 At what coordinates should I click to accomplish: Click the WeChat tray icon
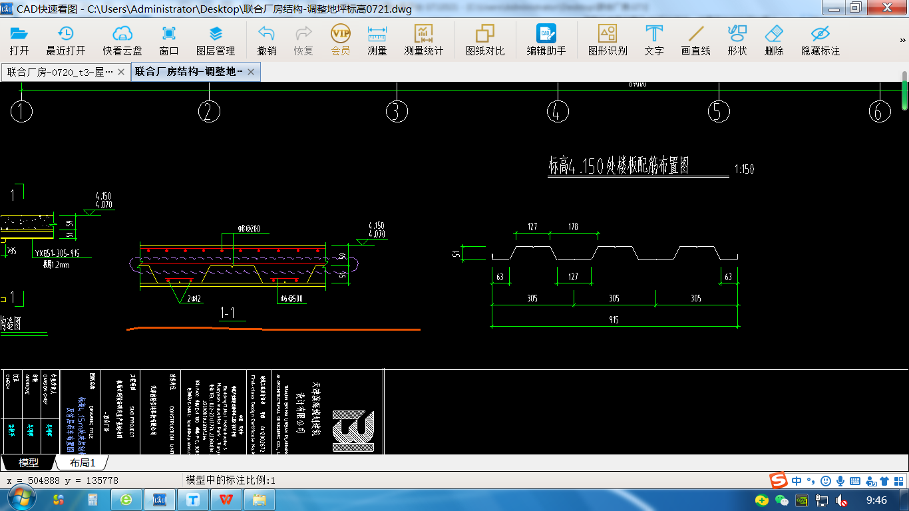[x=782, y=500]
